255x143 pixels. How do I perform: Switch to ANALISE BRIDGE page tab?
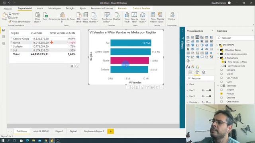(x=41, y=131)
